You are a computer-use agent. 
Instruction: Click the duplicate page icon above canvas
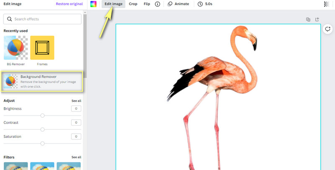[x=308, y=19]
